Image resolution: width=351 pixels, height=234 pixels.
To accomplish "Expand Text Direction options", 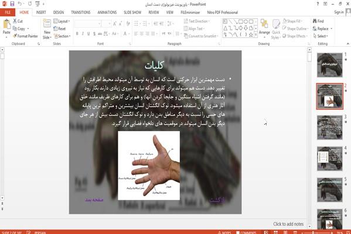I will point(197,21).
